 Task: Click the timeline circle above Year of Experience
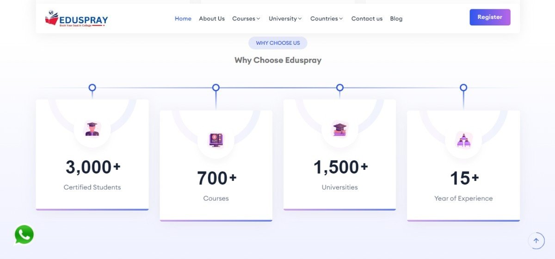click(463, 88)
